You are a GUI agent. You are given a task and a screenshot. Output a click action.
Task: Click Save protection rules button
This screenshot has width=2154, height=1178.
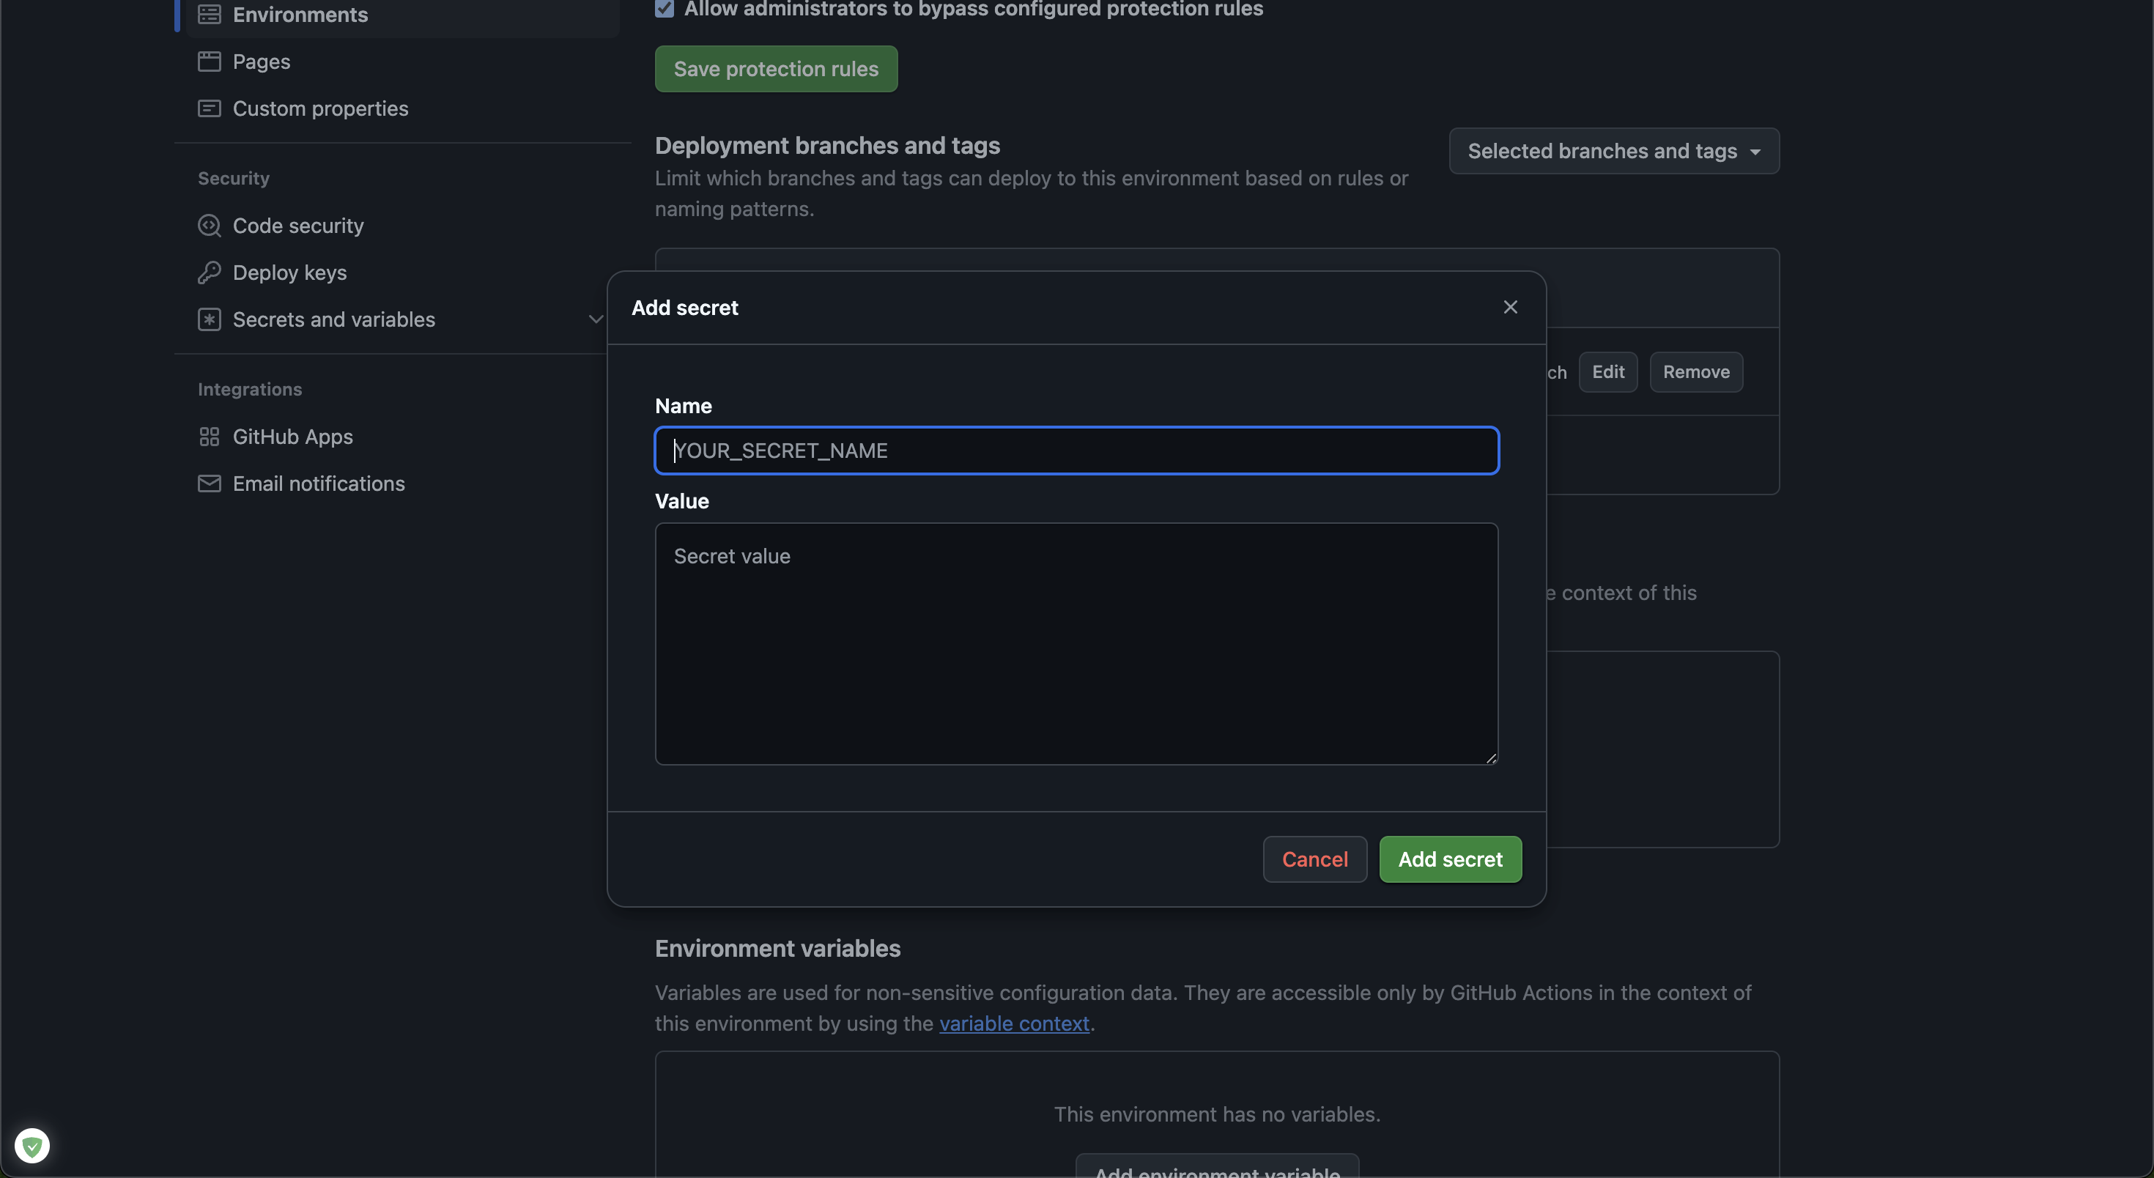point(776,69)
